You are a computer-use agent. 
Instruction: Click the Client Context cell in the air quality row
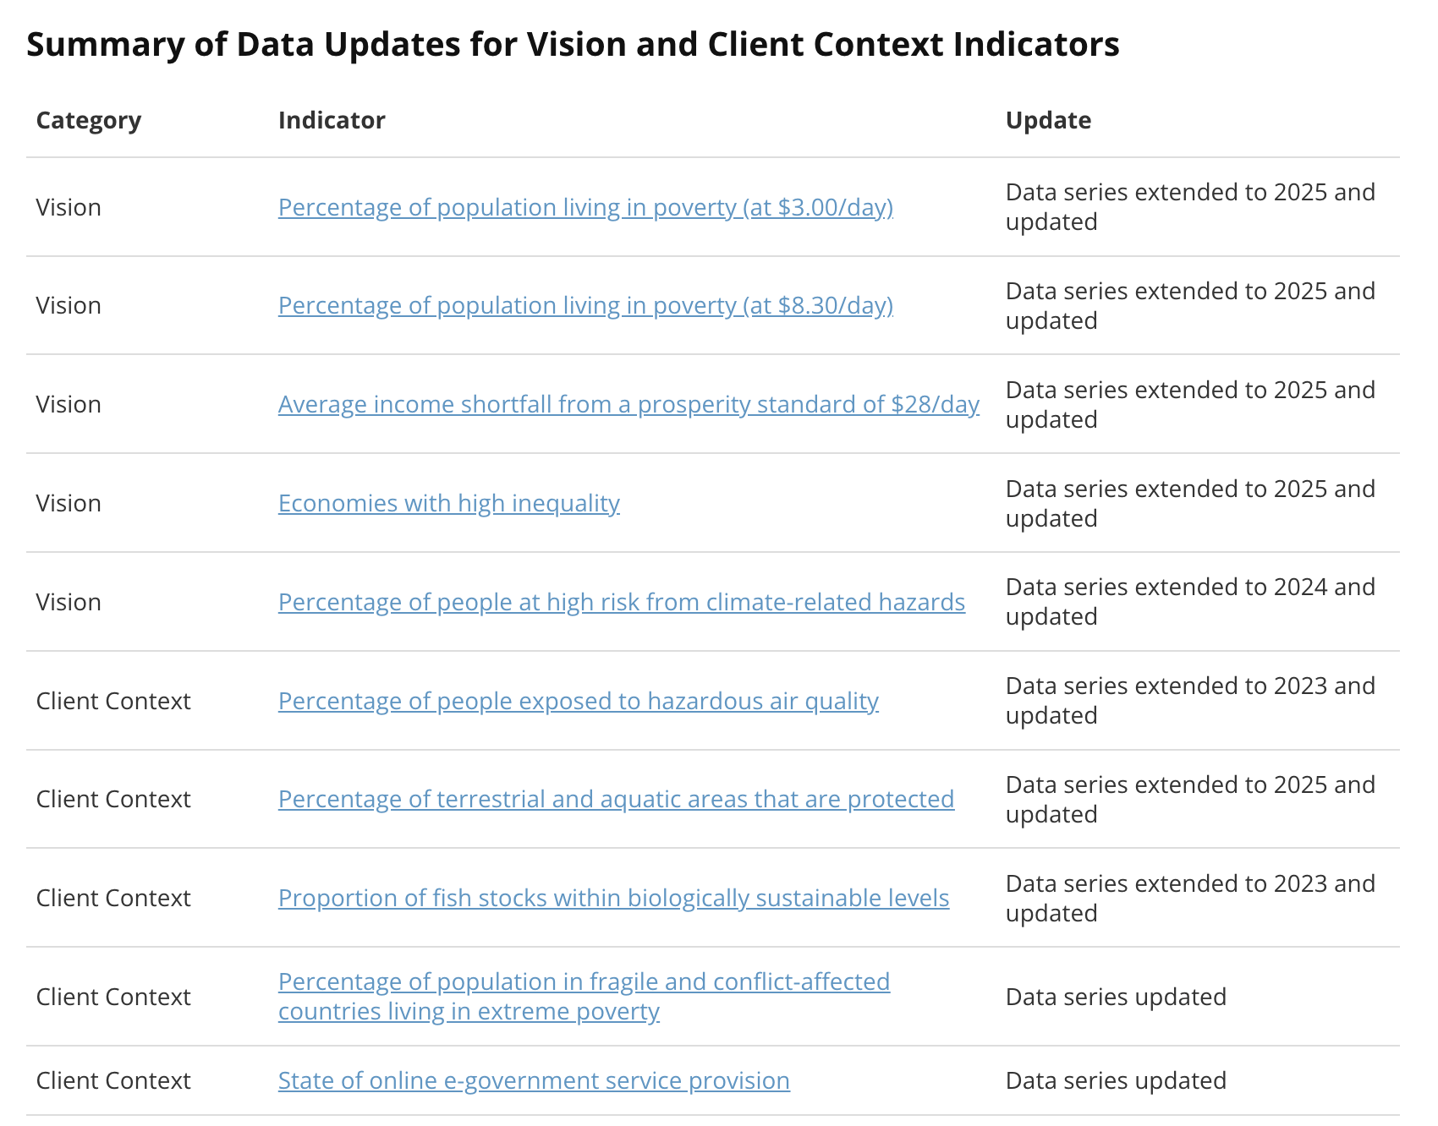click(113, 701)
